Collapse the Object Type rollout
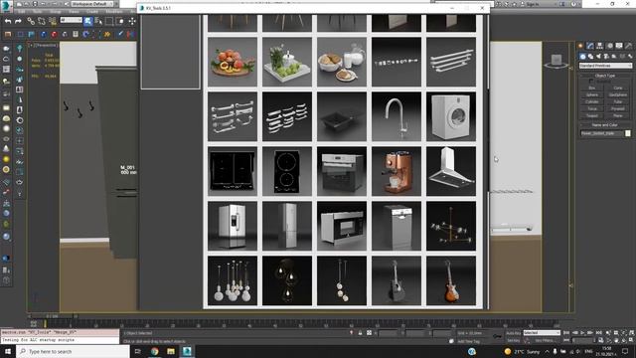 pos(605,76)
